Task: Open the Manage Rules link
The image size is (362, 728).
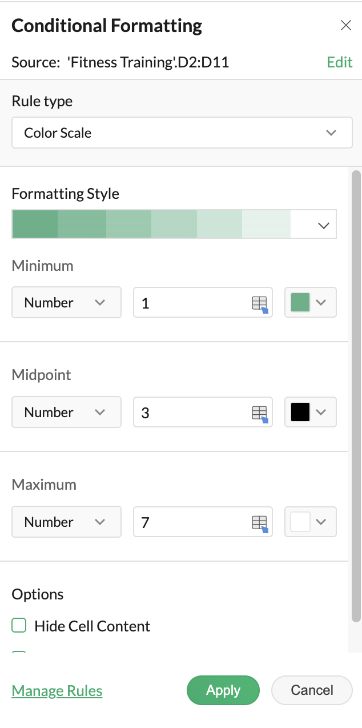Action: click(57, 691)
